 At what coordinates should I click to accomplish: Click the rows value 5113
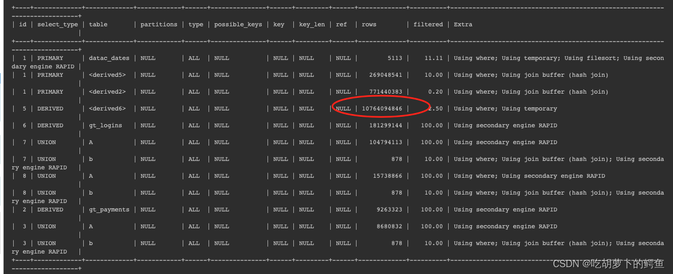pyautogui.click(x=394, y=58)
